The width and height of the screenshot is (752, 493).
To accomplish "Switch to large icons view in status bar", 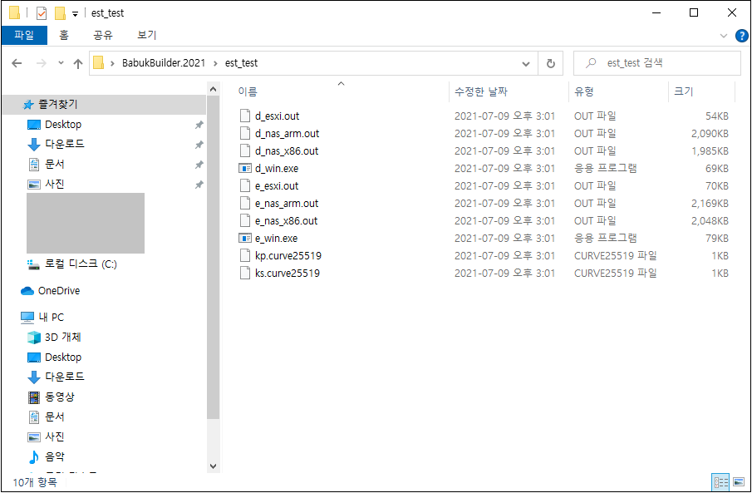I will 739,481.
